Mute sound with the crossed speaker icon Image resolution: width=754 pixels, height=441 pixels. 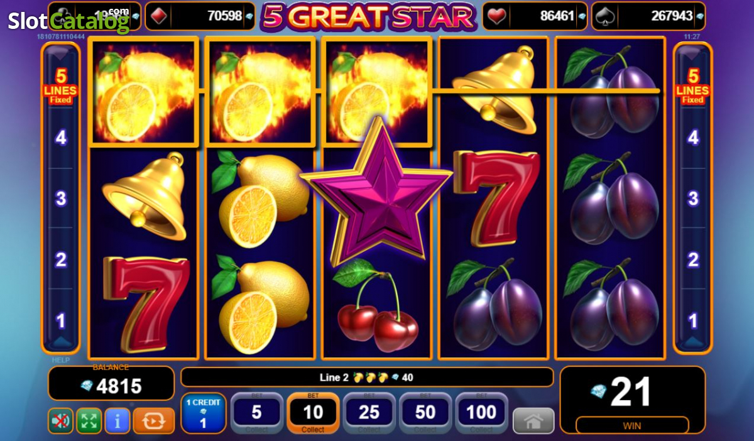coord(61,421)
